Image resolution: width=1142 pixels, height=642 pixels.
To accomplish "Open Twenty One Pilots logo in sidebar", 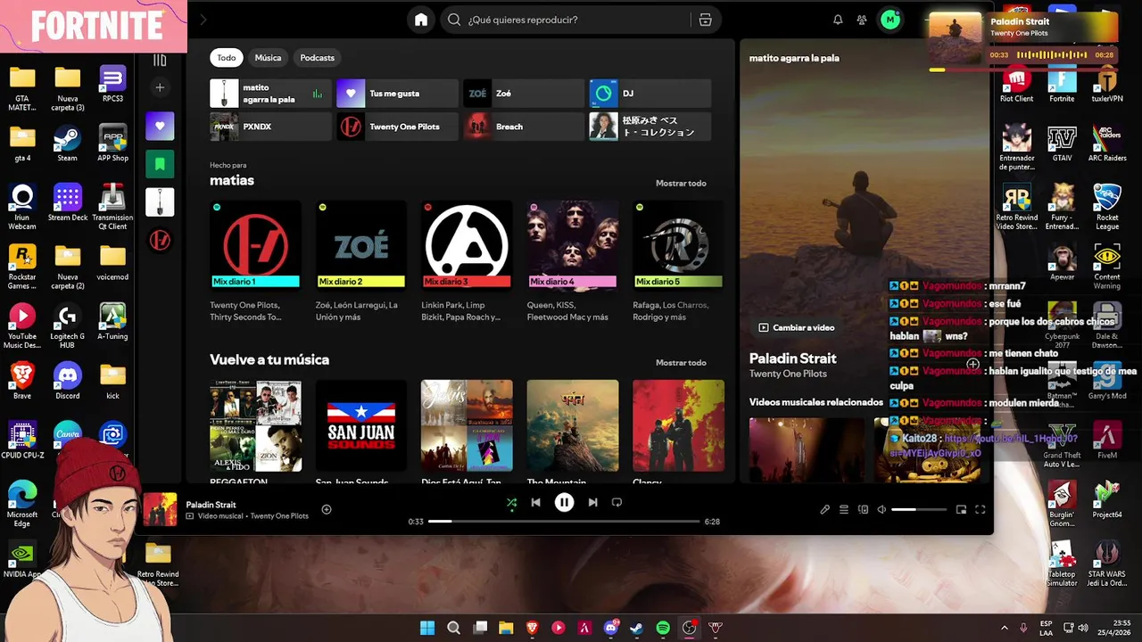I will tap(160, 241).
